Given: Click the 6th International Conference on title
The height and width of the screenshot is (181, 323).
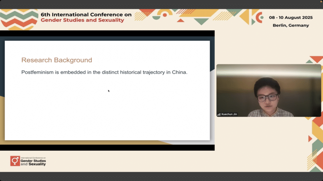Looking at the screenshot, I should 86,14.
